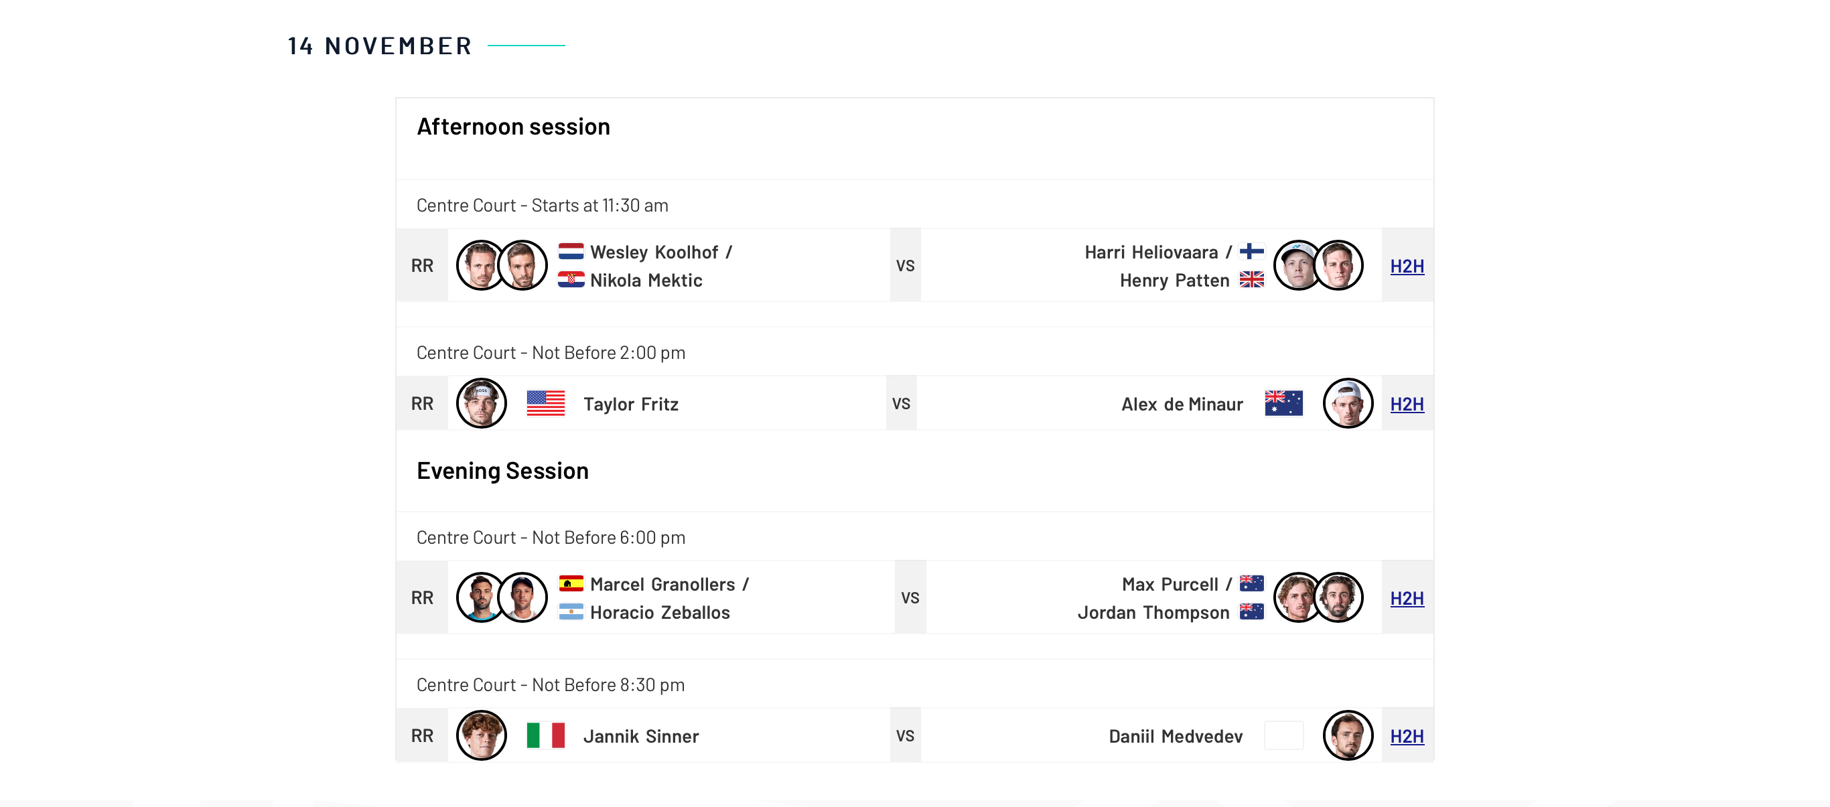
Task: Click Alex de Minaur's player photo
Action: click(1348, 402)
